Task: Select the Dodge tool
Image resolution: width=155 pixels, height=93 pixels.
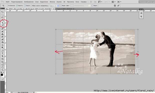Action: [2, 48]
